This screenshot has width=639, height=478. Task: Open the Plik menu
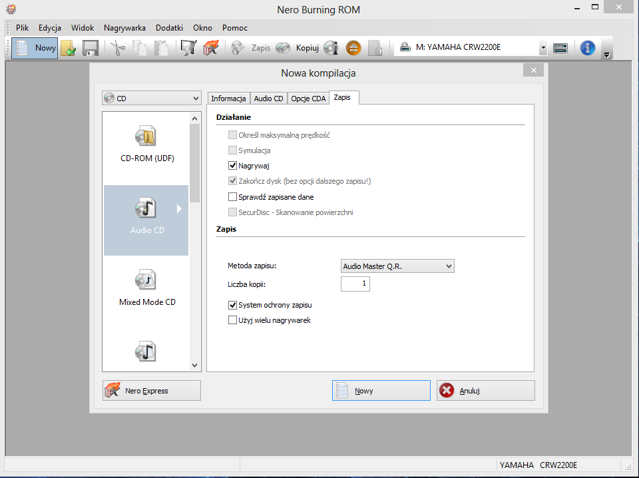coord(23,28)
